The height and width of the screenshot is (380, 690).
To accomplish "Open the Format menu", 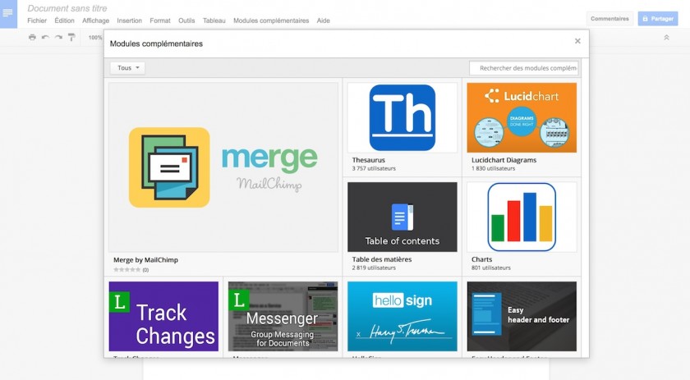I will pos(160,21).
